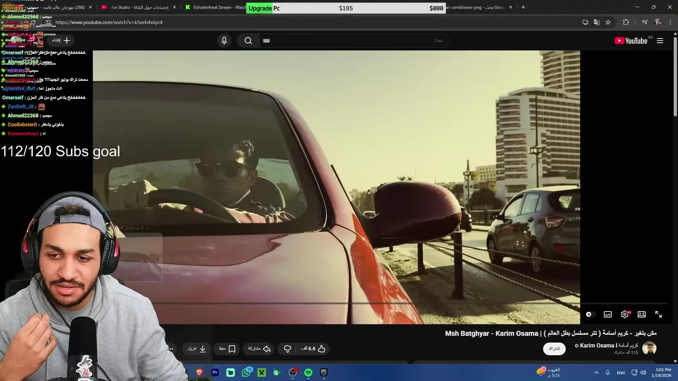The width and height of the screenshot is (678, 381).
Task: Click the YouTube voice search microphone
Action: coord(224,41)
